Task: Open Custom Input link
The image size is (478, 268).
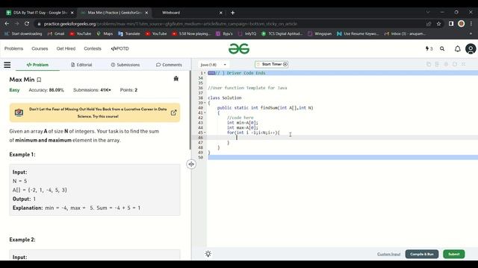Action: [388, 254]
